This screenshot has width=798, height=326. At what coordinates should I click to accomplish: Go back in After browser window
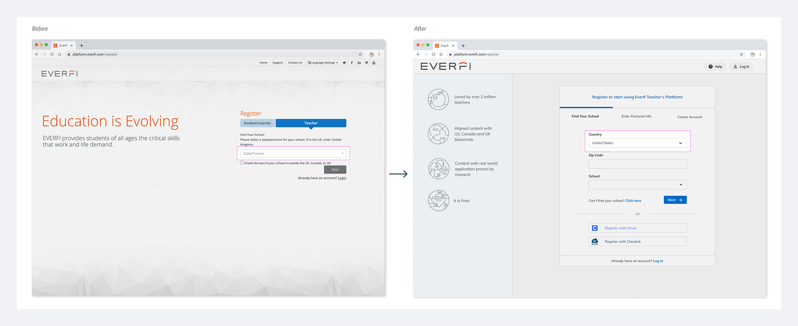coord(418,54)
